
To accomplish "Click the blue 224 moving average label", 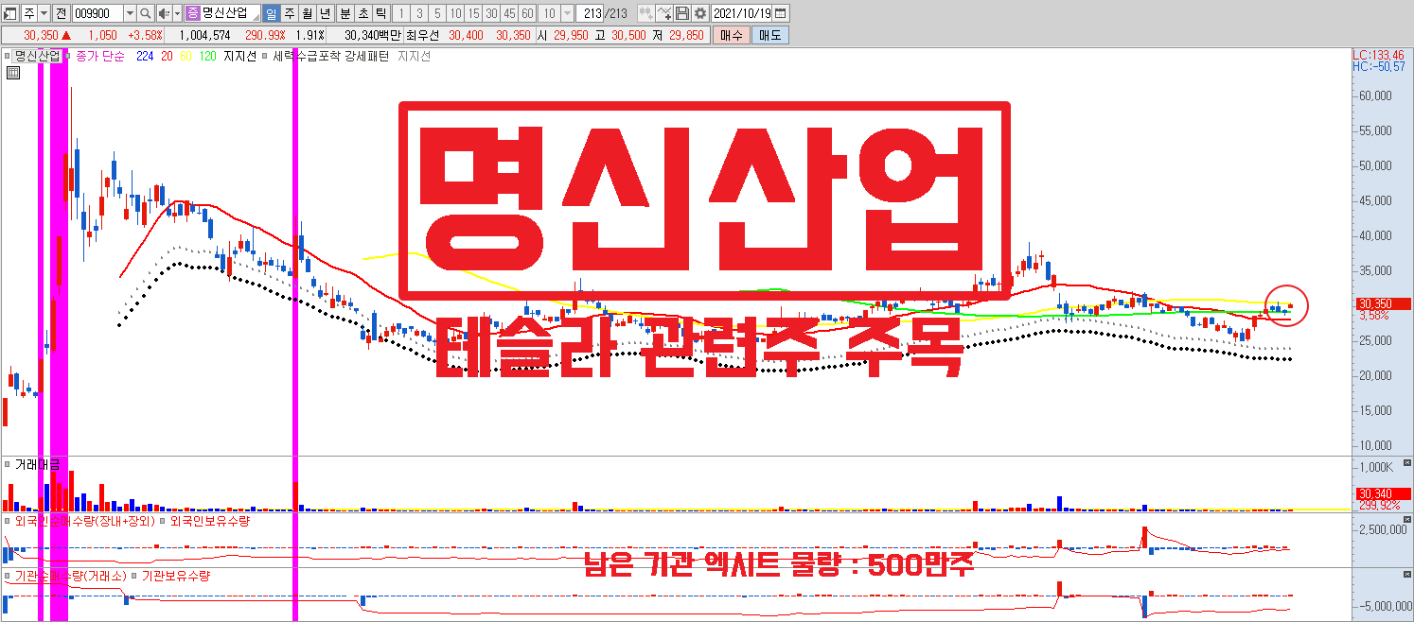I will coord(145,56).
